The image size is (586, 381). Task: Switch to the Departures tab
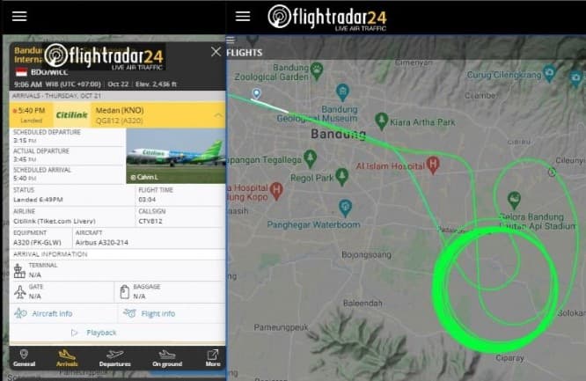[114, 358]
